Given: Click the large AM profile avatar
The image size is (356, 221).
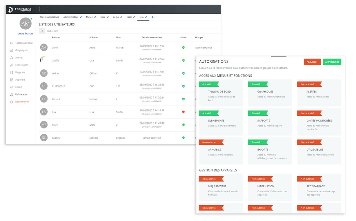Looking at the screenshot, I should 26,24.
